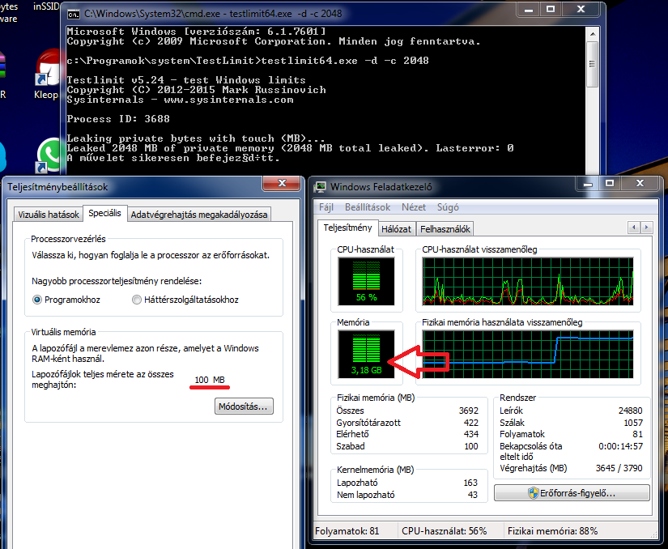Click the cmd window scrollbar thumb
Screen dimensions: 668x549
[592, 64]
